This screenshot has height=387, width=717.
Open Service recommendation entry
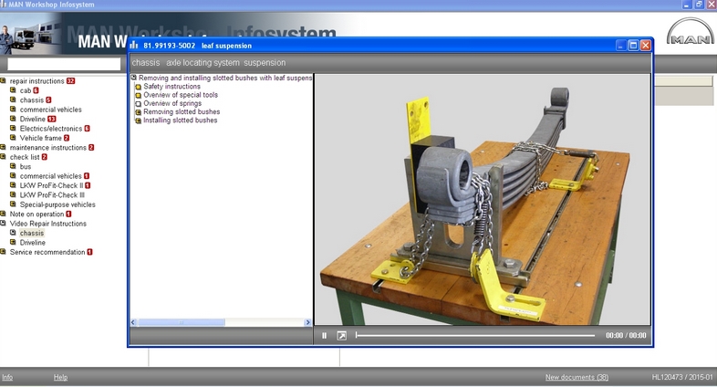click(x=47, y=252)
